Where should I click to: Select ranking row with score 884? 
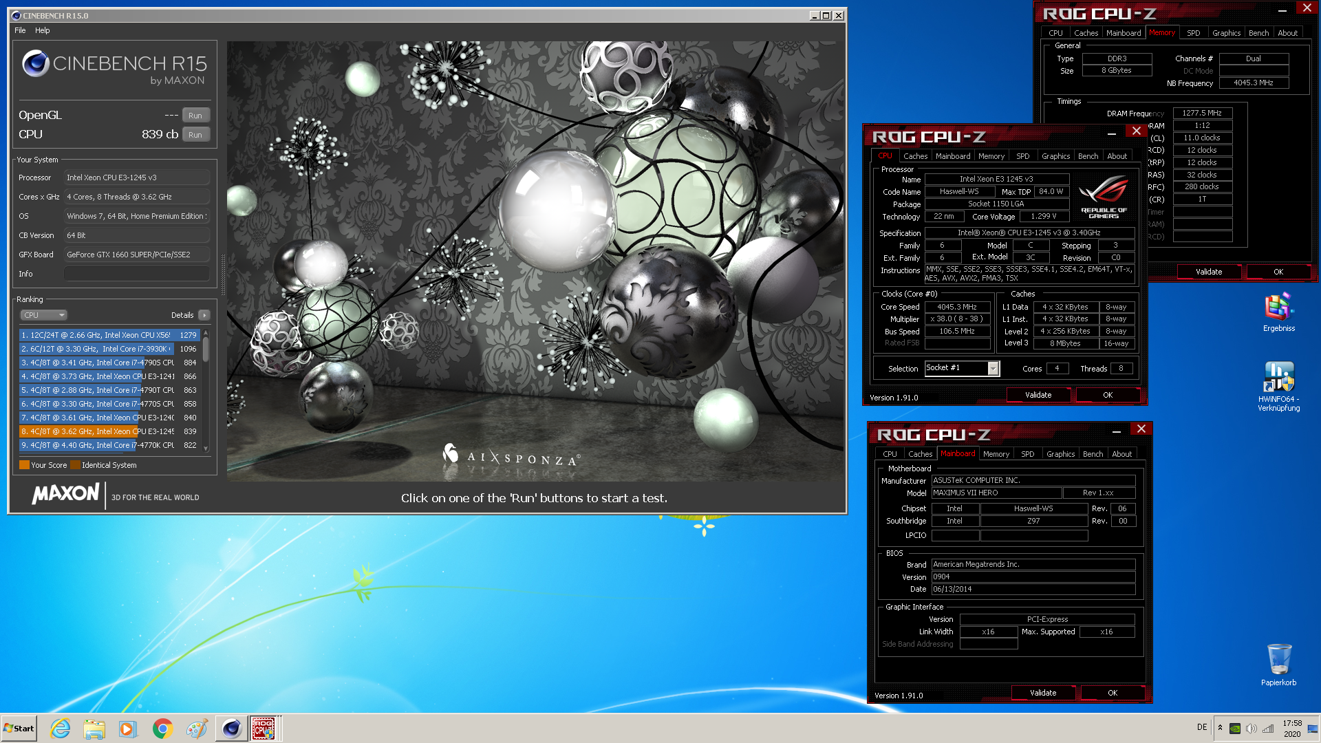109,363
